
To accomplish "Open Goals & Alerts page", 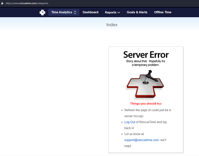I will pos(137,12).
